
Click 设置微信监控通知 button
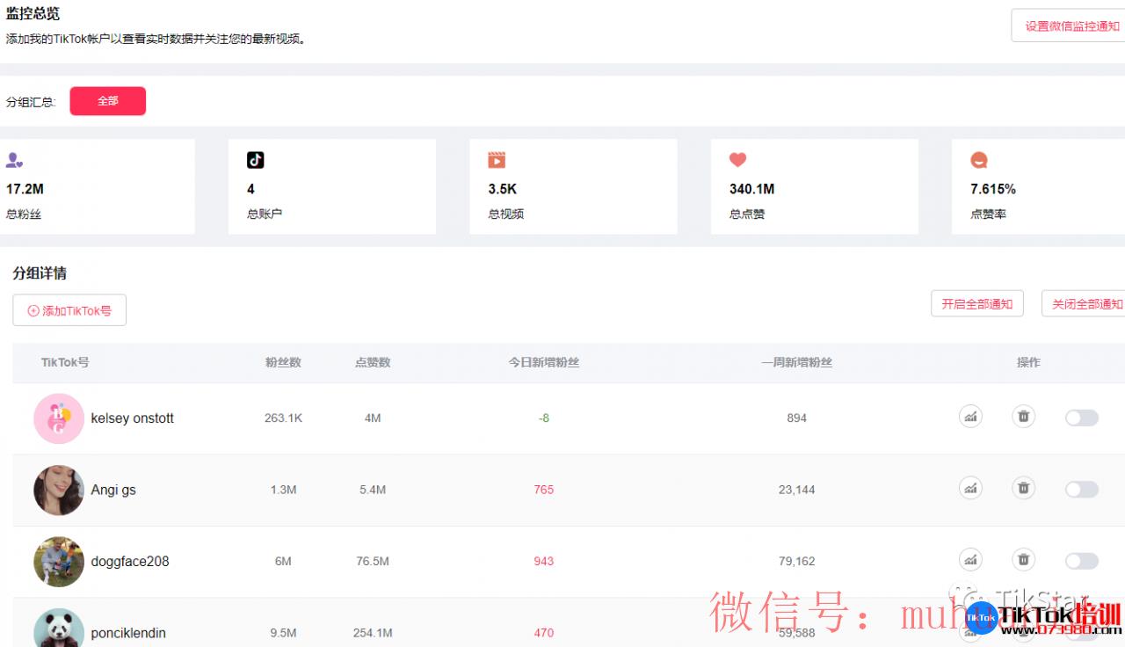tap(1070, 26)
